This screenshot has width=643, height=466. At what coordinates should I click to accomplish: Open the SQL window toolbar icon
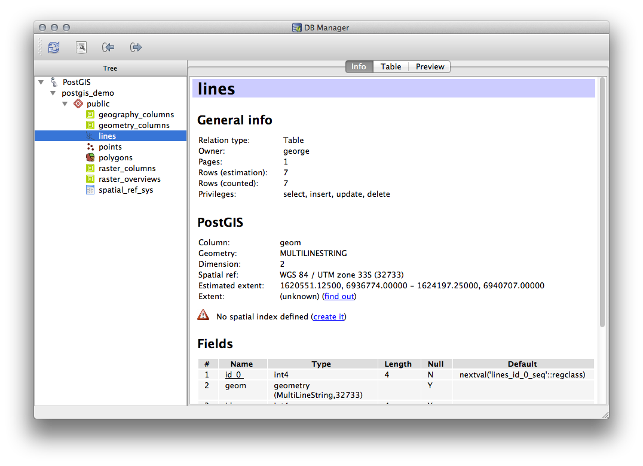81,47
